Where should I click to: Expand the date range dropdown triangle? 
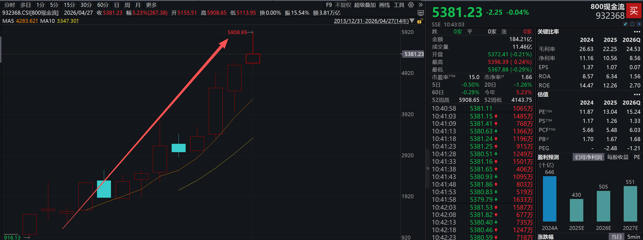412,21
